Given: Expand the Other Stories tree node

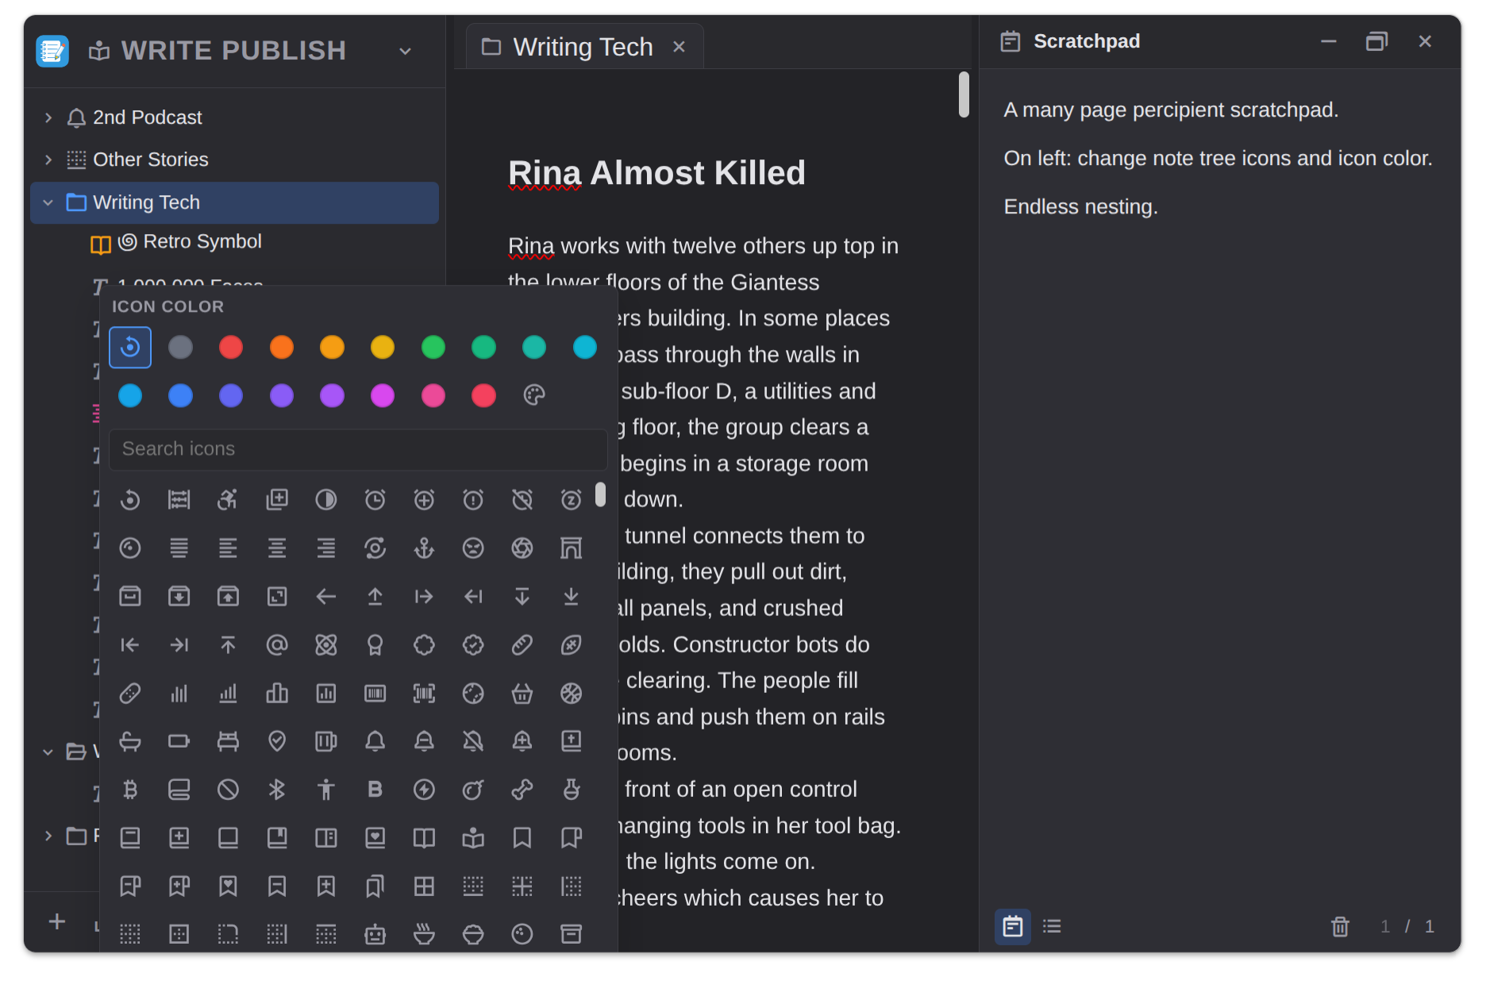Looking at the screenshot, I should [x=48, y=160].
